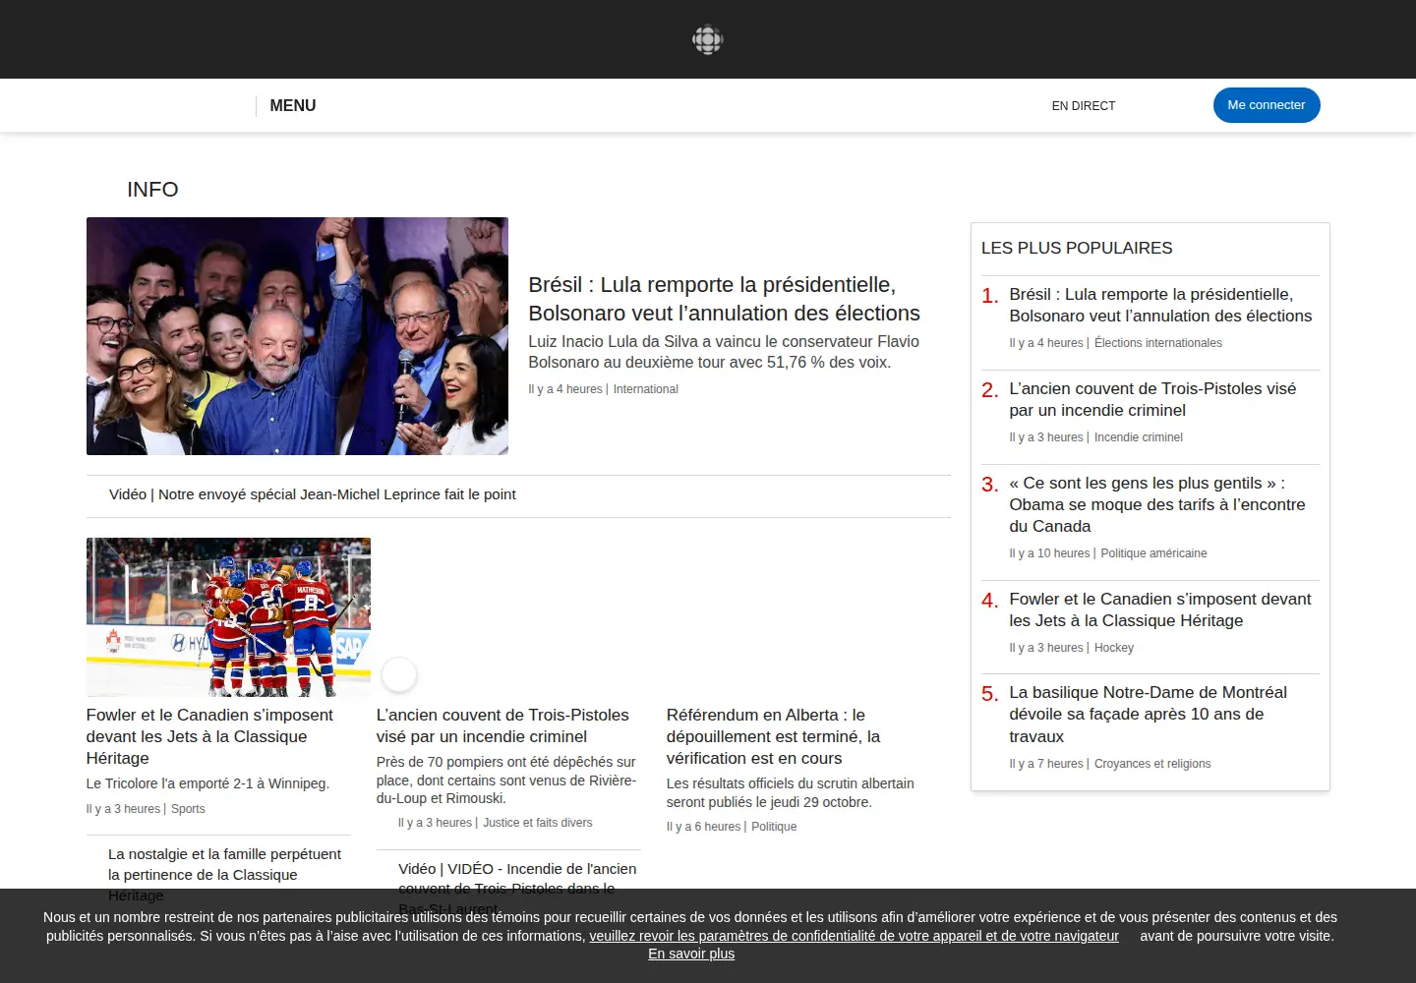Open the MENU navigation
Viewport: 1416px width, 983px height.
293,105
